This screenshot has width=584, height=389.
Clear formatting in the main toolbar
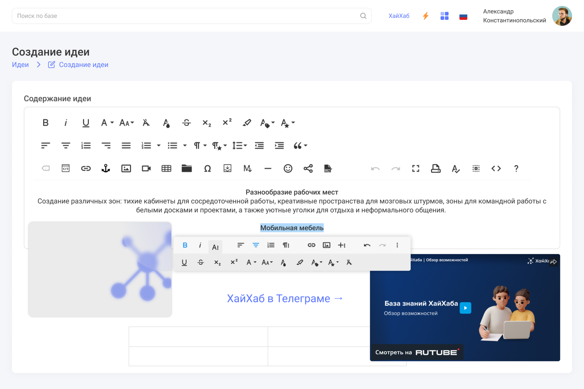pos(146,123)
